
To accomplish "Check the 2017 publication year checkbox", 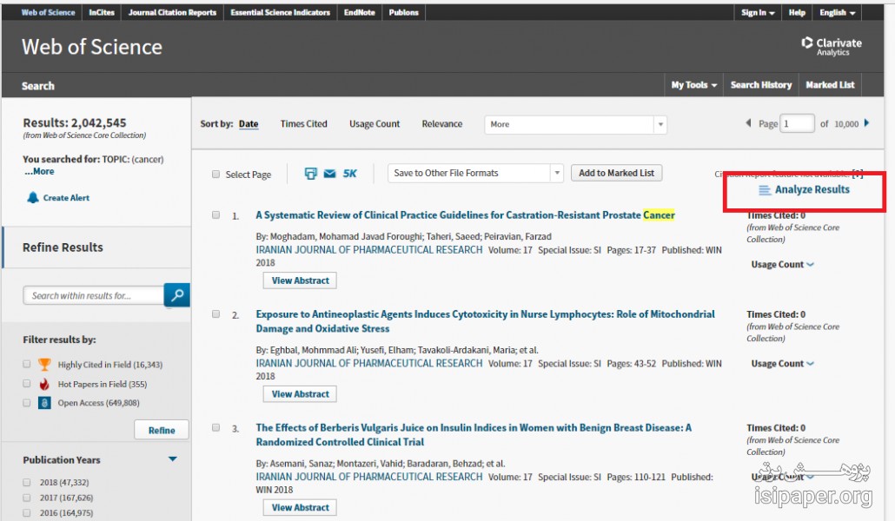I will click(x=27, y=498).
